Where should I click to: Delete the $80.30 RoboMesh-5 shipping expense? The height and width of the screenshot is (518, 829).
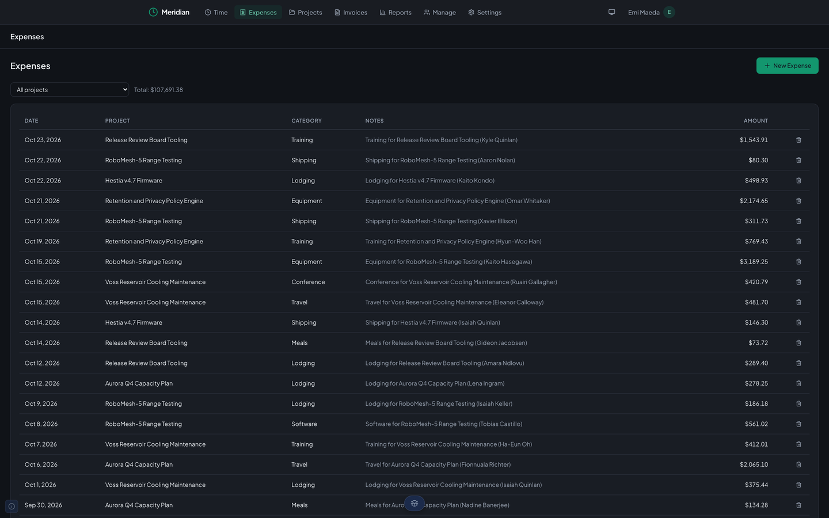click(798, 160)
